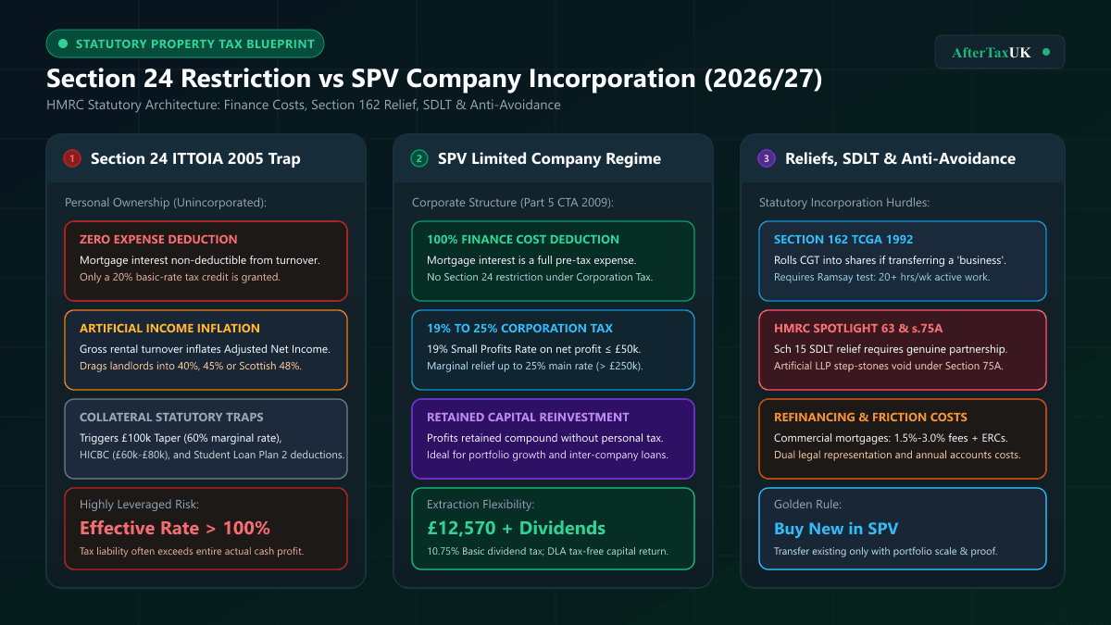
Task: Click 'Triggers £100k Taper (60% marginal rate),'
Action: point(182,438)
